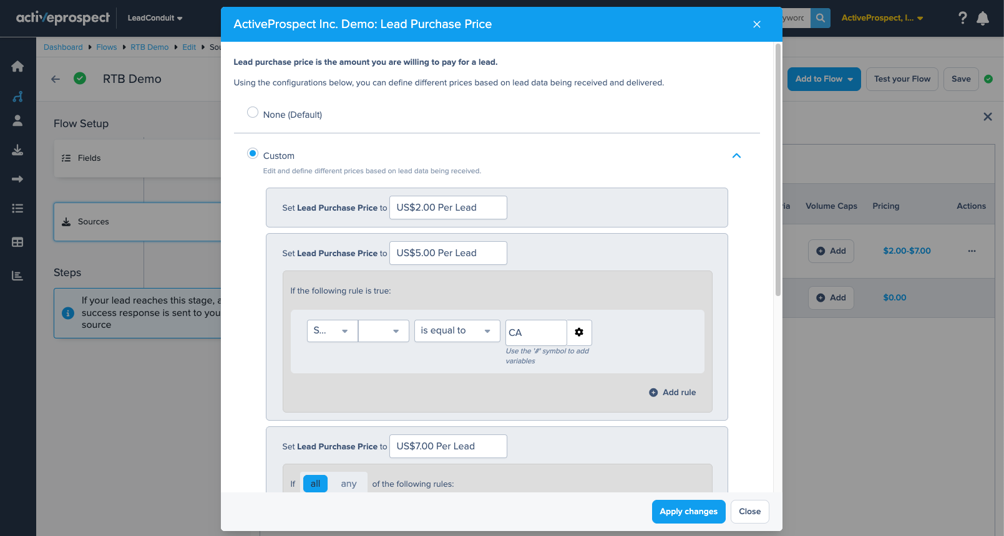1004x536 pixels.
Task: Click the user icon in the sidebar
Action: coord(17,121)
